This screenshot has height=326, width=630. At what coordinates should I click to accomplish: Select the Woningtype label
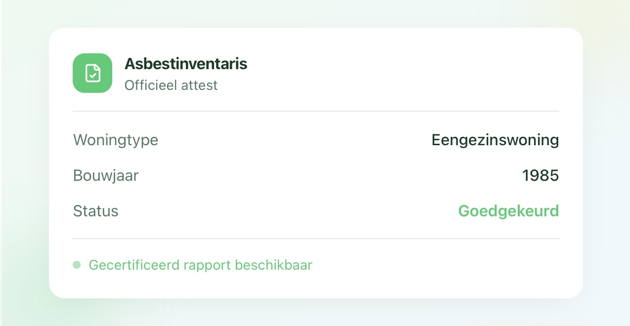116,140
